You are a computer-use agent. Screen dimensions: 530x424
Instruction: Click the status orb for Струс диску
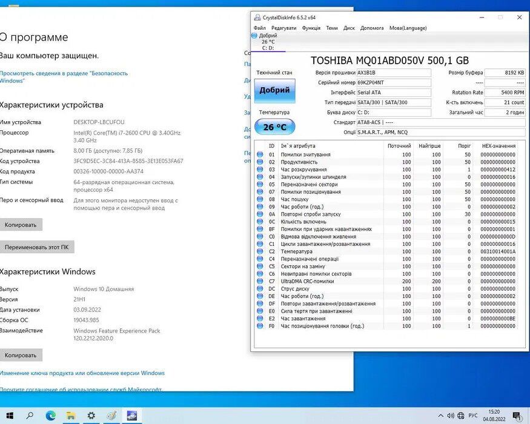point(260,289)
